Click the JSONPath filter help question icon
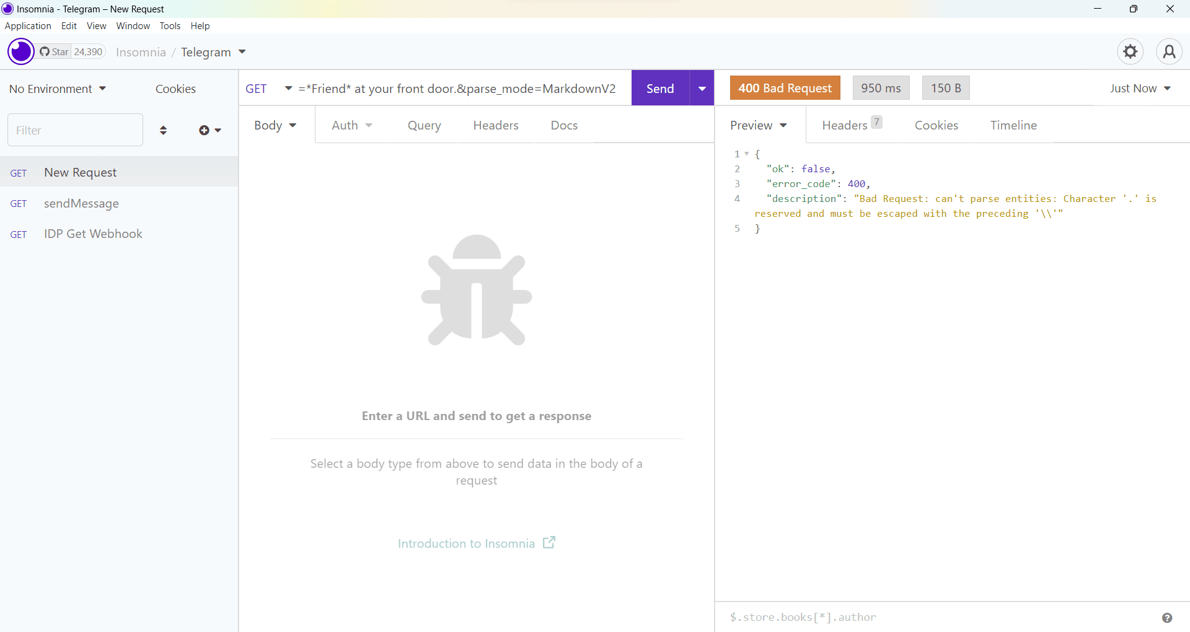The image size is (1190, 632). [x=1167, y=618]
